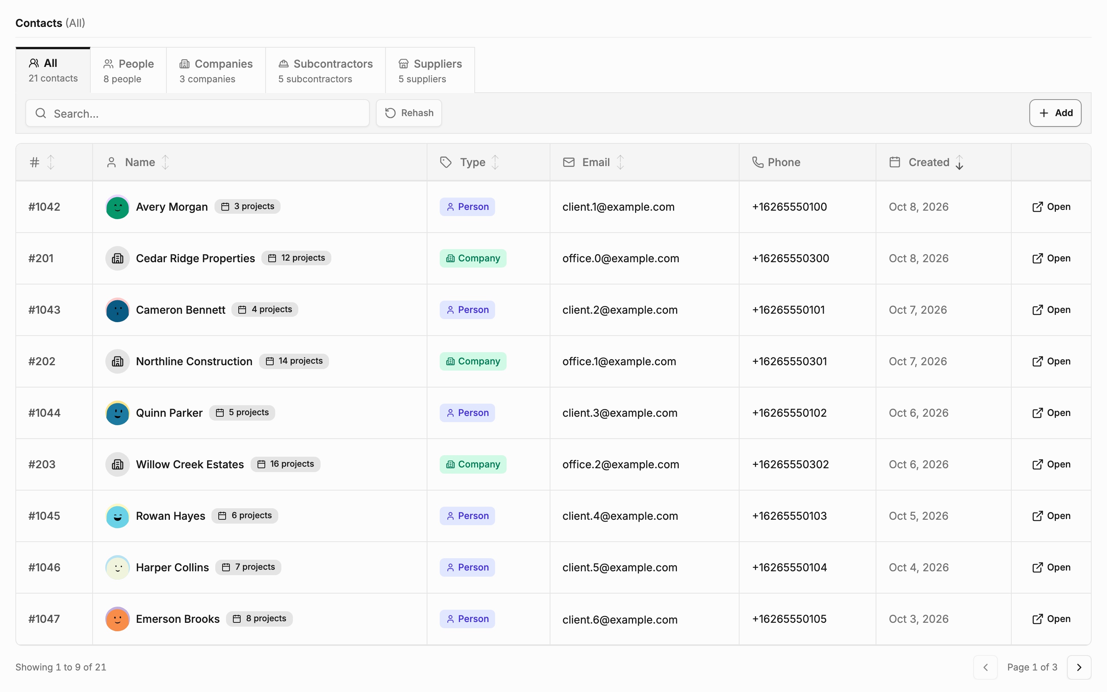Click the Add contact button

pyautogui.click(x=1055, y=113)
